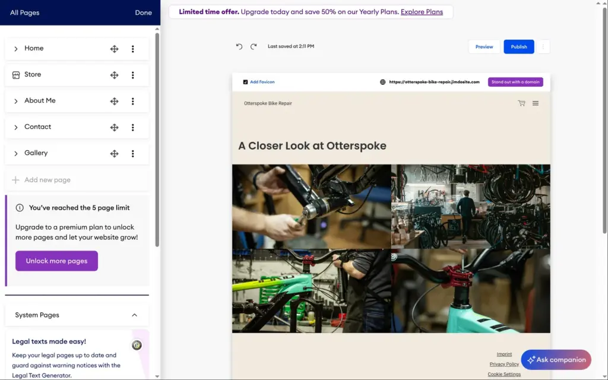Open the Ask companion assistant
The image size is (608, 380).
coord(556,359)
